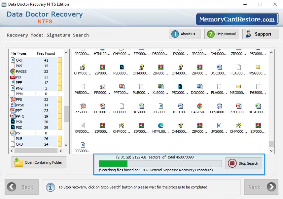Select the PPSX000... recovered file
This screenshot has height=199, width=283.
[x=219, y=109]
